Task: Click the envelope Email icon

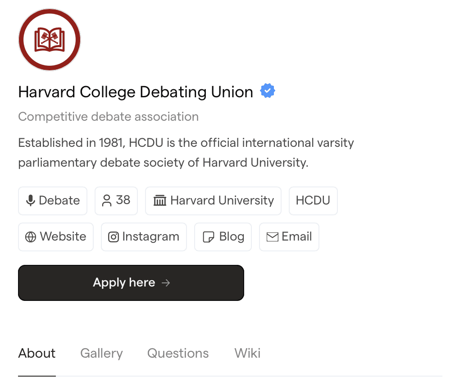Action: (272, 237)
